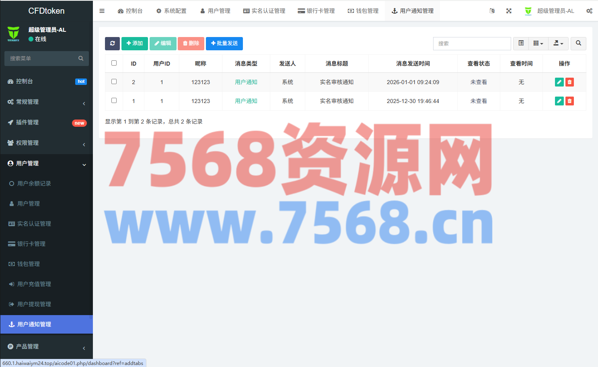
Task: Open the columns visibility dropdown
Action: pyautogui.click(x=538, y=43)
